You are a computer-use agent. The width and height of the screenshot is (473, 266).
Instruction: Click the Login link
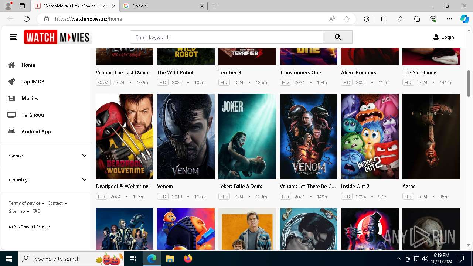448,37
